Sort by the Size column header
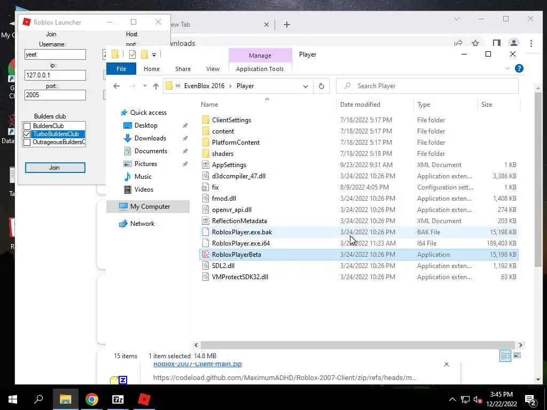Viewport: 547px width, 410px height. pos(487,105)
